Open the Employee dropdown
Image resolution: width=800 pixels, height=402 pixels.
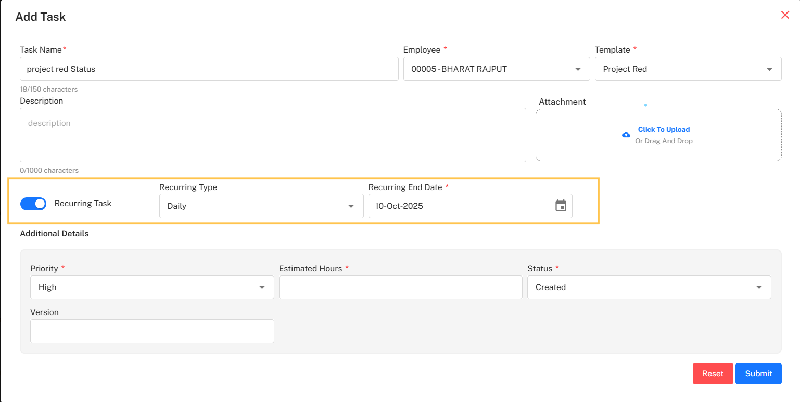(496, 69)
